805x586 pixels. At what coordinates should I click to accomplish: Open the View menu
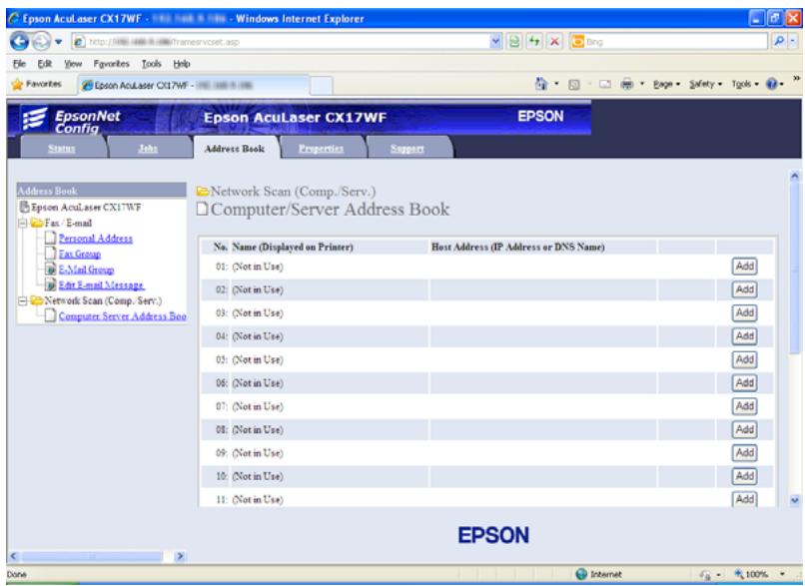[73, 64]
